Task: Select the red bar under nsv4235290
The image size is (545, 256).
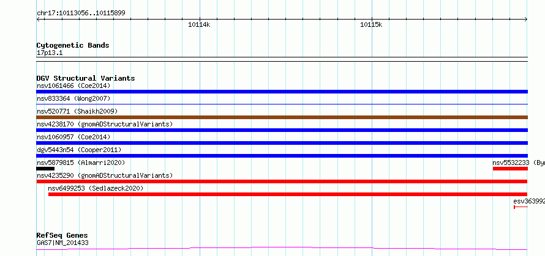Action: tap(282, 181)
